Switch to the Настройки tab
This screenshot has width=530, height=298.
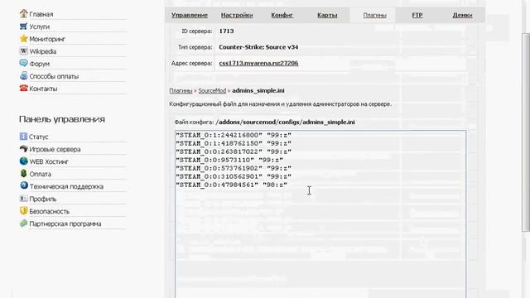click(x=237, y=15)
